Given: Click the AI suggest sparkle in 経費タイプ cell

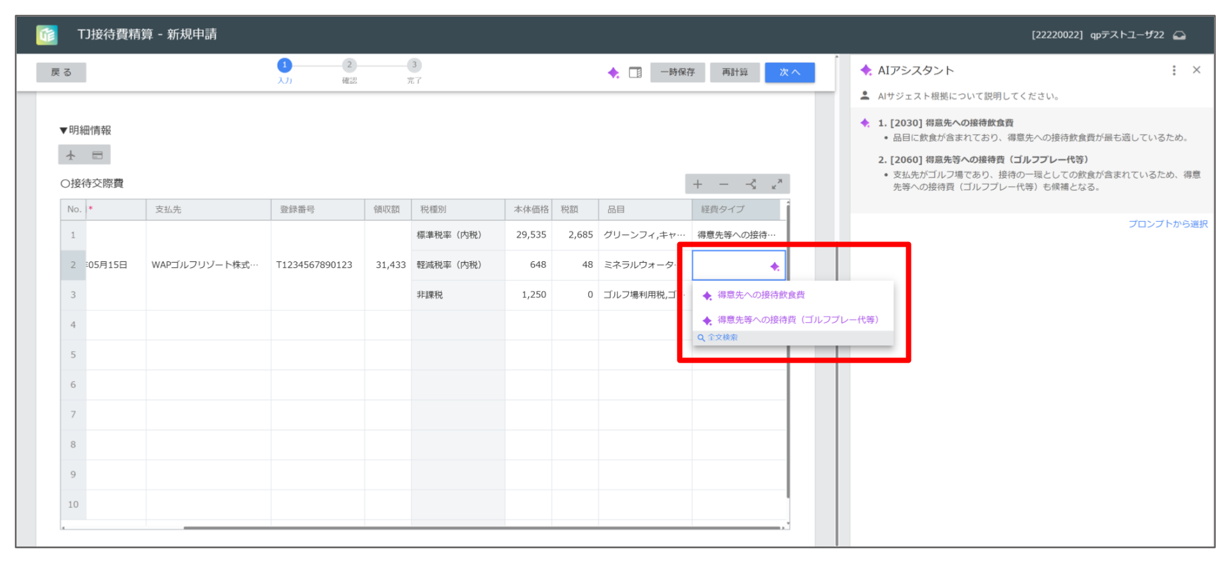Looking at the screenshot, I should (x=774, y=266).
